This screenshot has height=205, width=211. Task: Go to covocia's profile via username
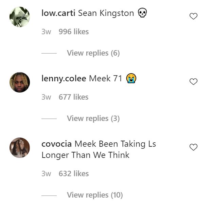[x=56, y=144]
